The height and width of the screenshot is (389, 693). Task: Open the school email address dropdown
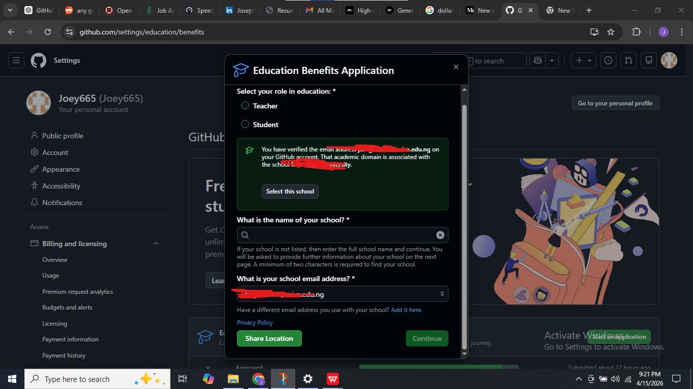(x=342, y=294)
